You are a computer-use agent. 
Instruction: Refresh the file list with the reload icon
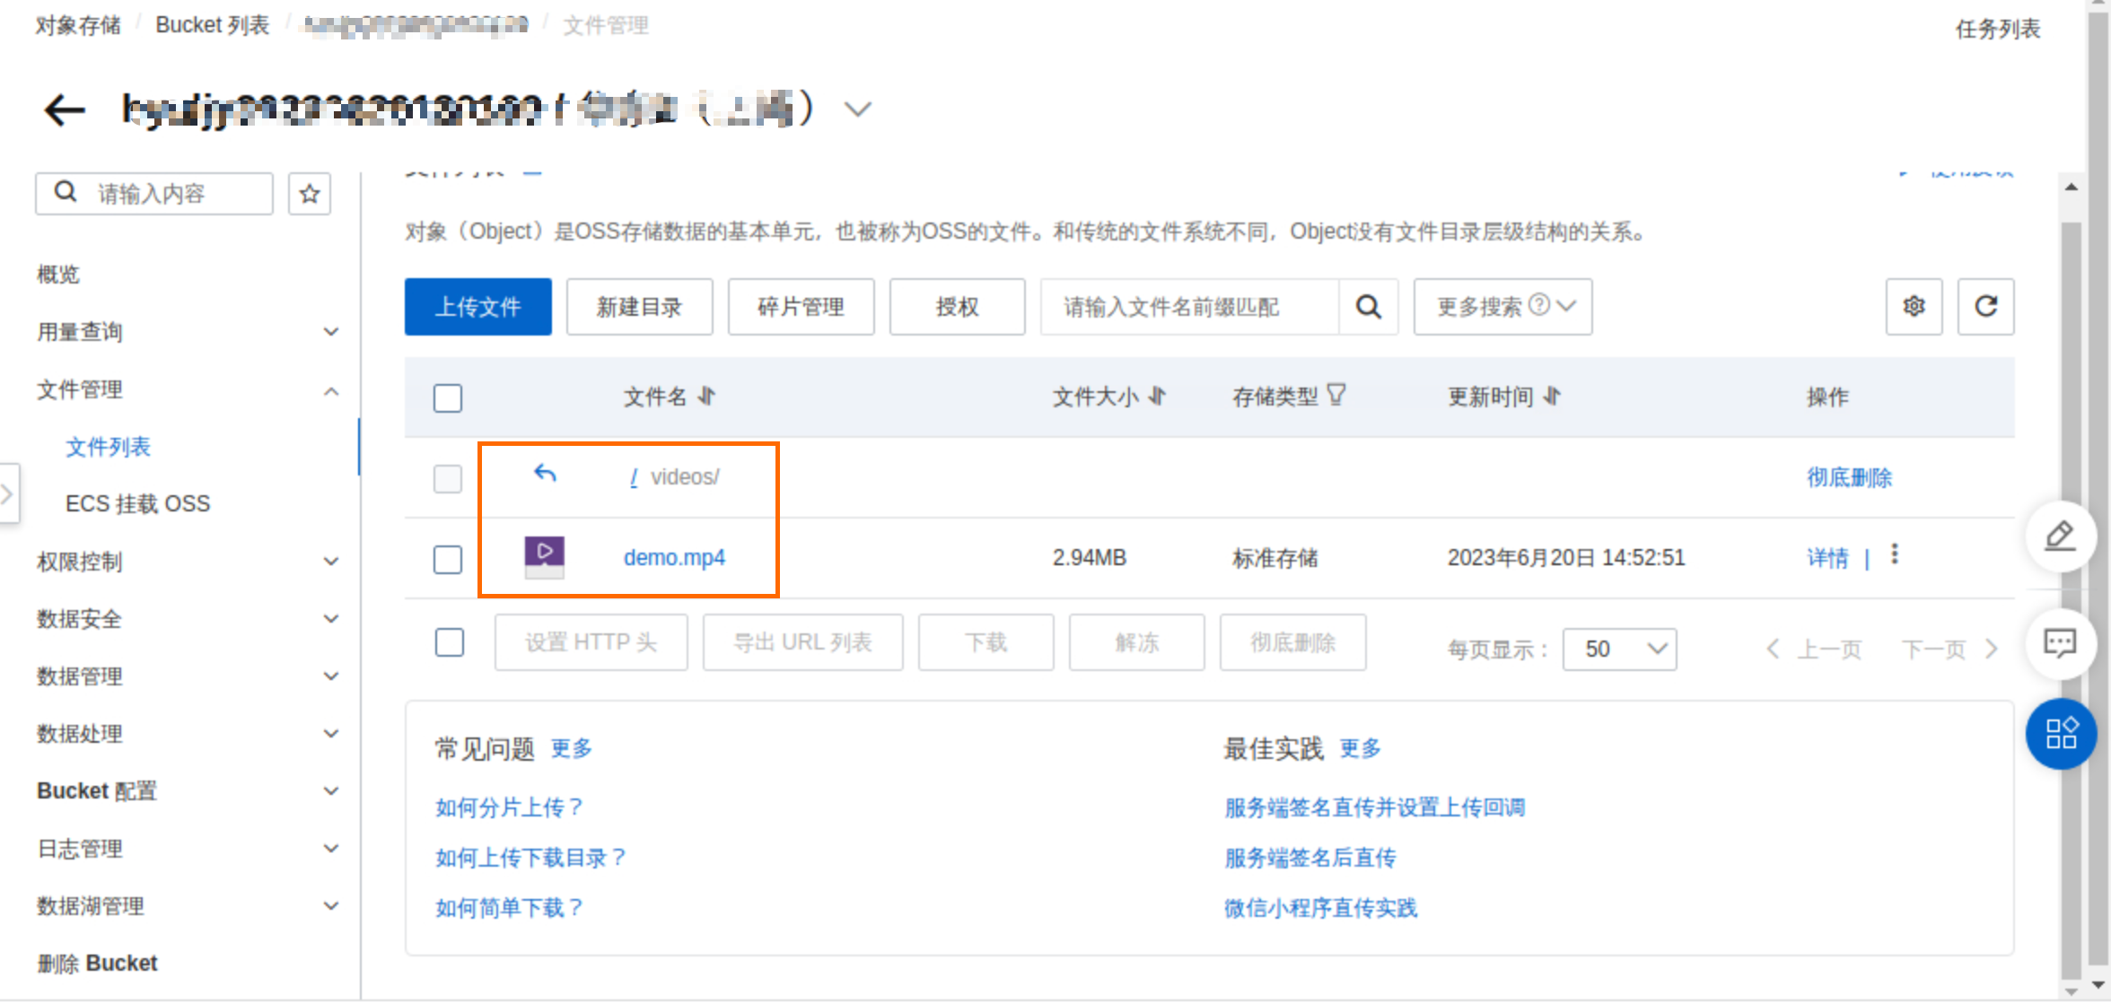pos(1985,307)
